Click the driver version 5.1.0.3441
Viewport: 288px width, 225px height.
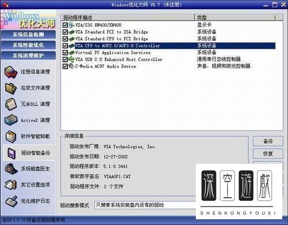click(x=115, y=166)
